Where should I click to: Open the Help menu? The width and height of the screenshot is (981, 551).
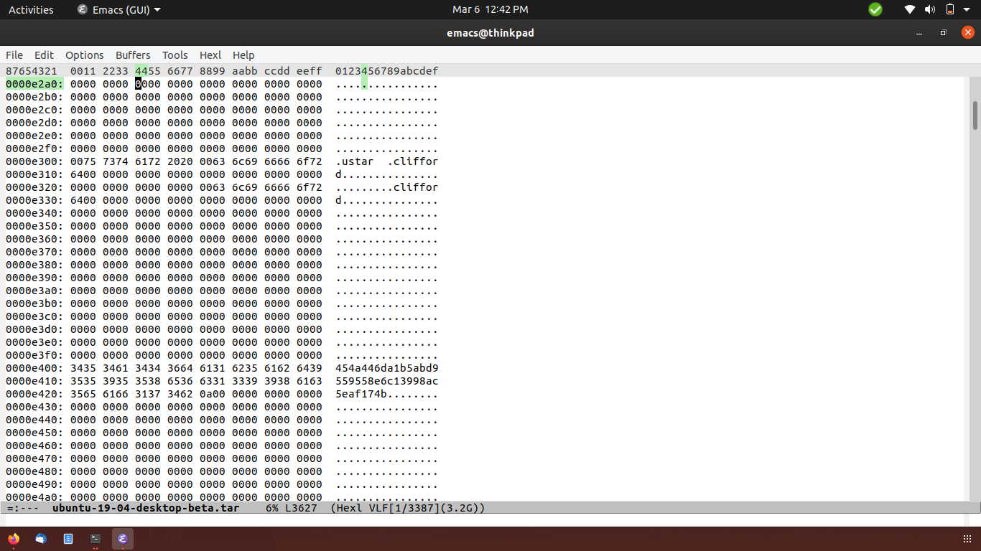pyautogui.click(x=243, y=55)
